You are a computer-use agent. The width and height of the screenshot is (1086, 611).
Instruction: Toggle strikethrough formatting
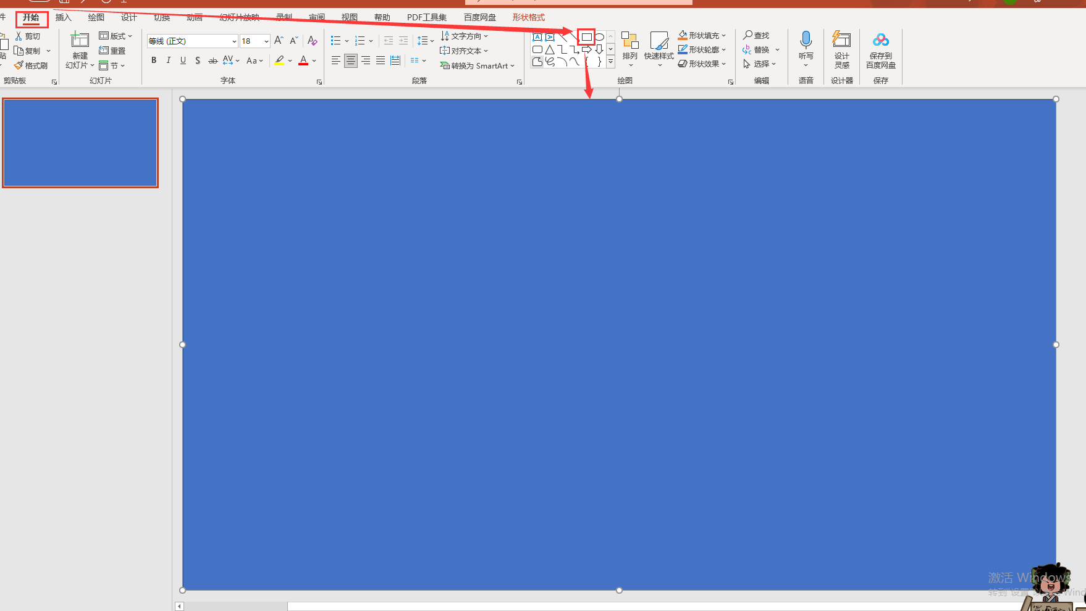coord(213,60)
